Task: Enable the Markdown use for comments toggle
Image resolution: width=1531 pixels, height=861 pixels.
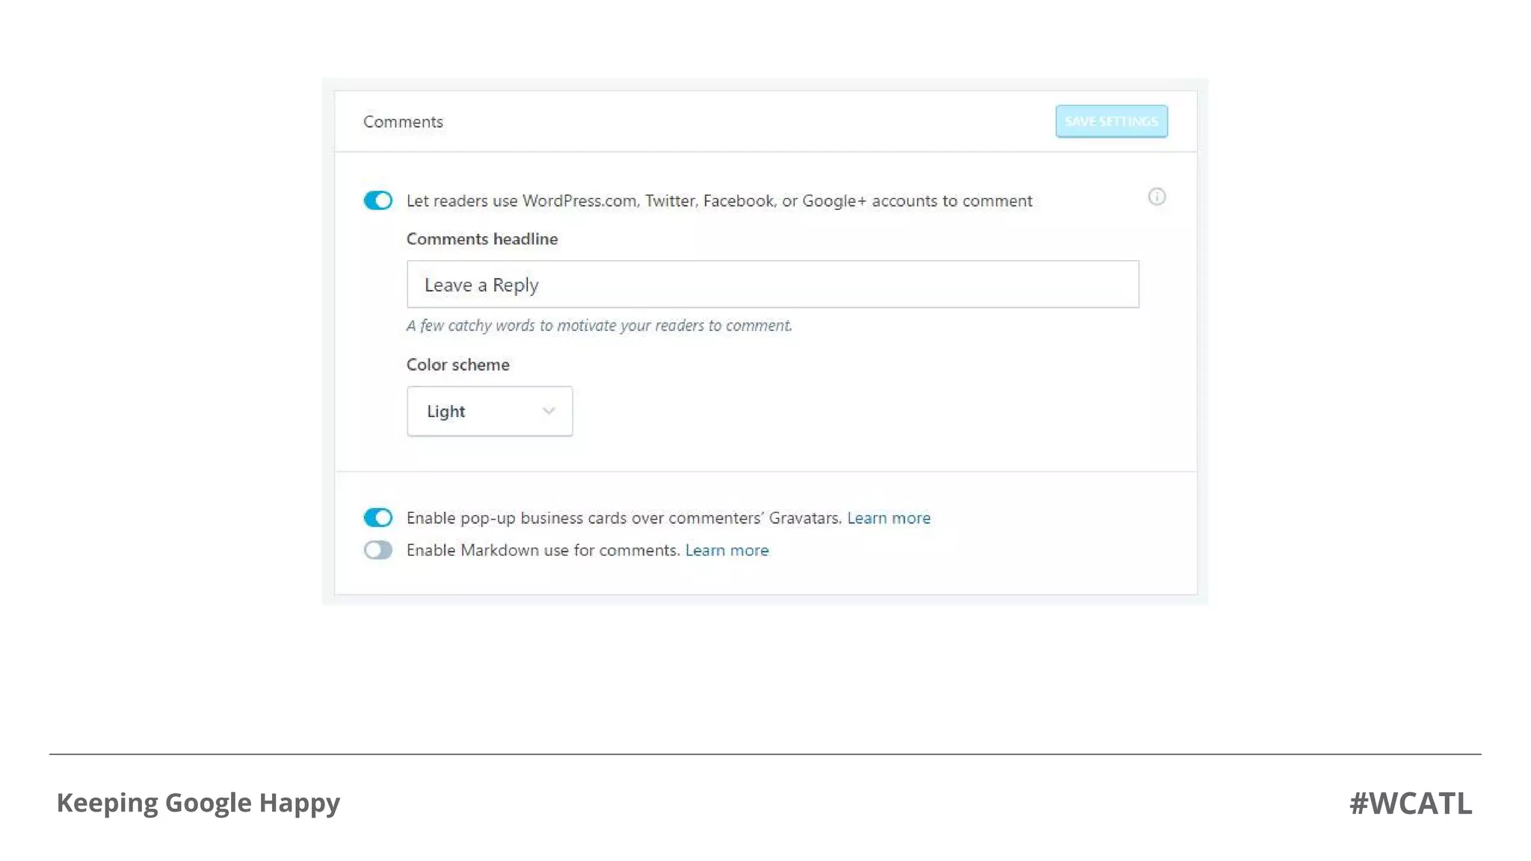Action: coord(378,550)
